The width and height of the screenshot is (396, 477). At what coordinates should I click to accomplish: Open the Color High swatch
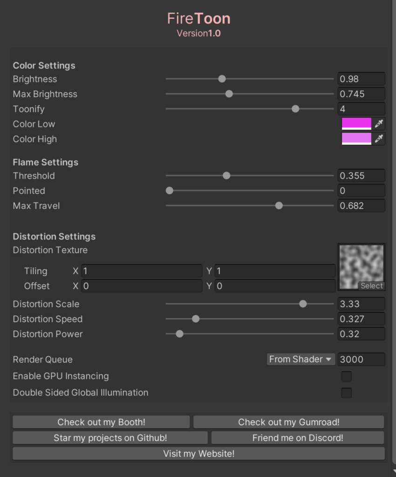[x=355, y=139]
